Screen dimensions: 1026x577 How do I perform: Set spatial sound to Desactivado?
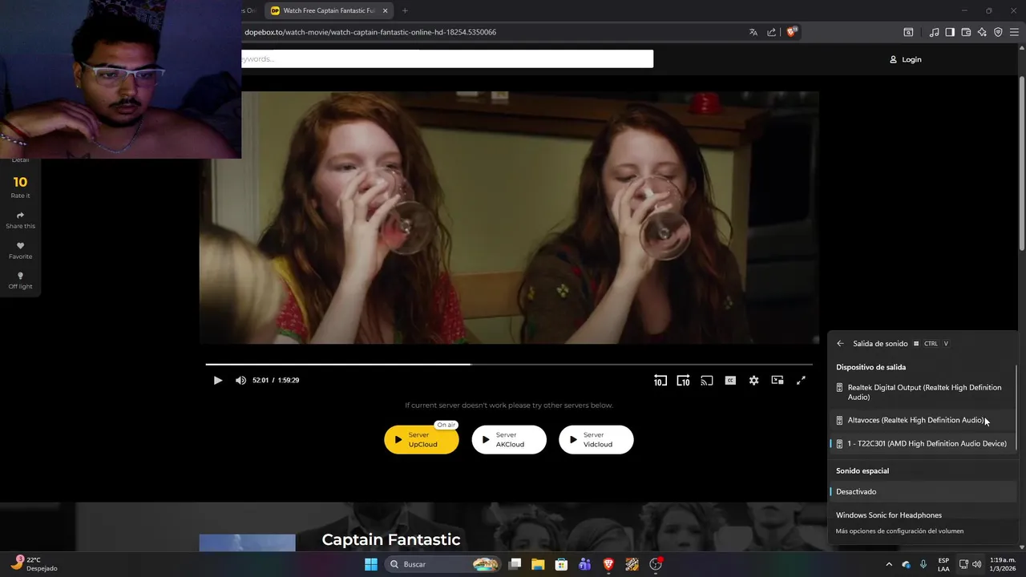point(922,491)
